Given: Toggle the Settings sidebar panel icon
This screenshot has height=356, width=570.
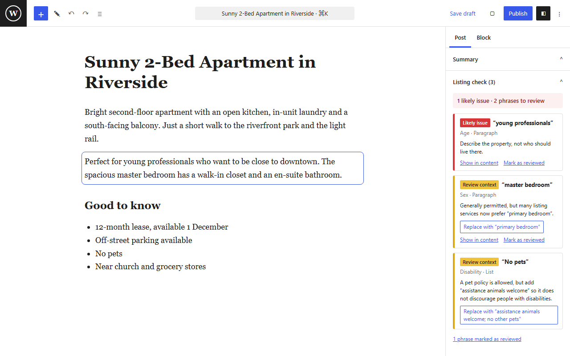Looking at the screenshot, I should pyautogui.click(x=543, y=13).
